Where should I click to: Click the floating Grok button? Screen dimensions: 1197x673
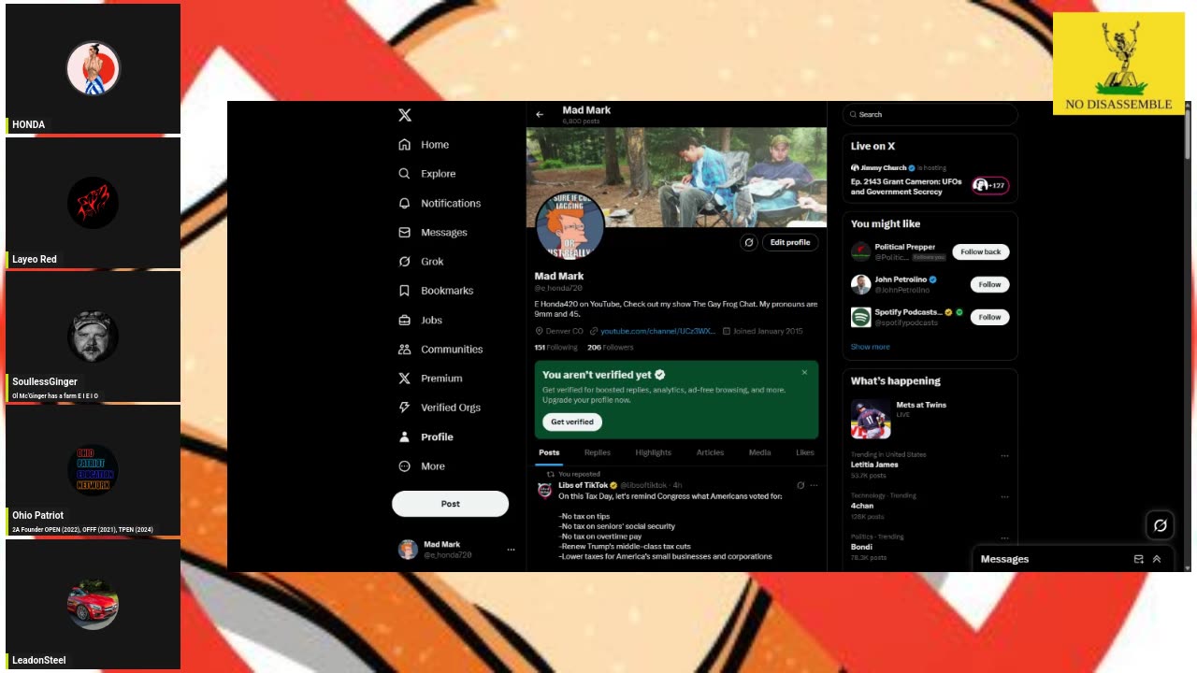(x=1160, y=525)
